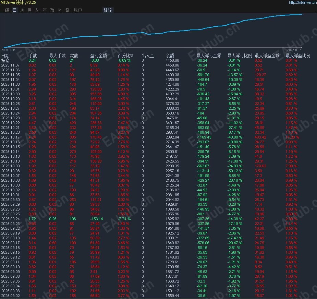317x299 pixels.
Task: Open the 币 currency tab
Action: point(52,10)
